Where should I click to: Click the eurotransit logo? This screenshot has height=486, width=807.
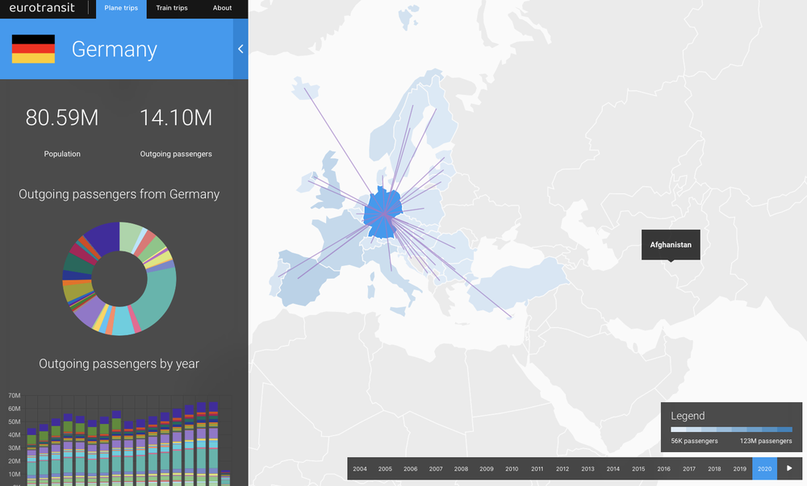pos(42,8)
